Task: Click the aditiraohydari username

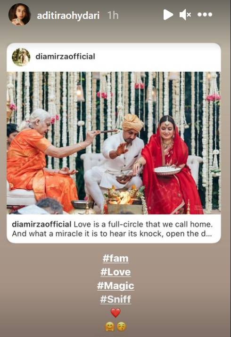Action: coord(68,16)
